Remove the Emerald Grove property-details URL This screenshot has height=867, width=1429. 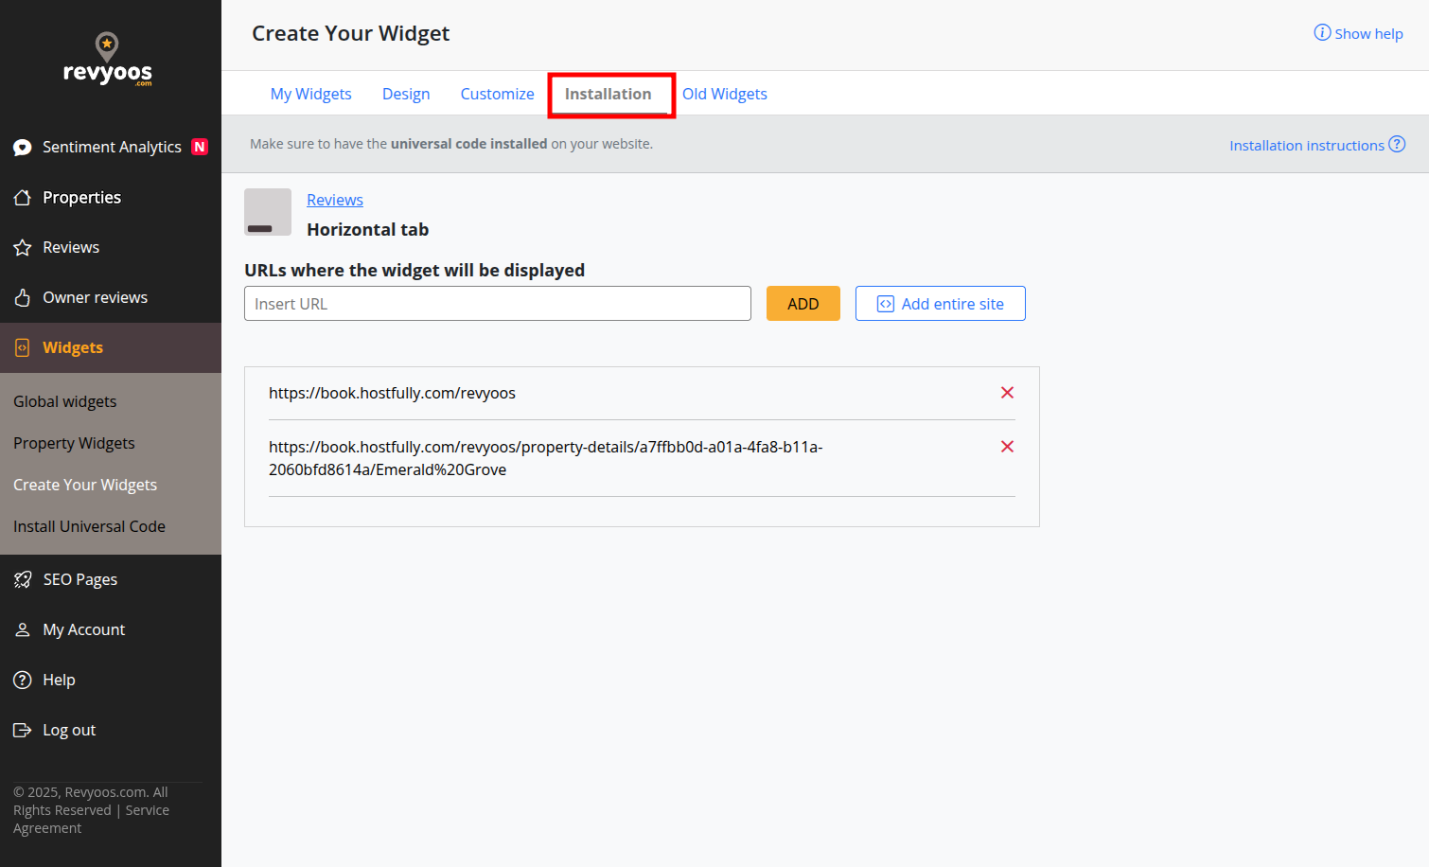pyautogui.click(x=1007, y=447)
